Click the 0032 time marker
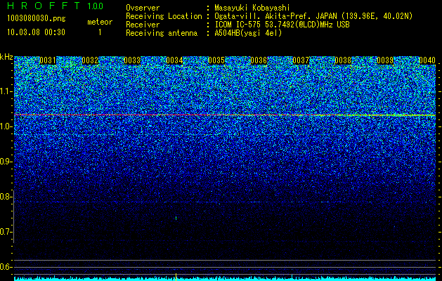442x281 pixels. point(90,60)
